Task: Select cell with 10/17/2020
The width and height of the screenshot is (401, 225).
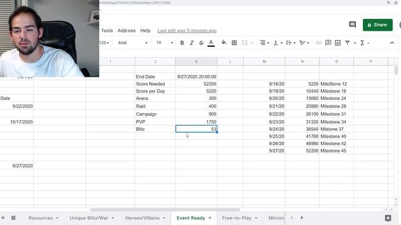Action: click(x=17, y=122)
